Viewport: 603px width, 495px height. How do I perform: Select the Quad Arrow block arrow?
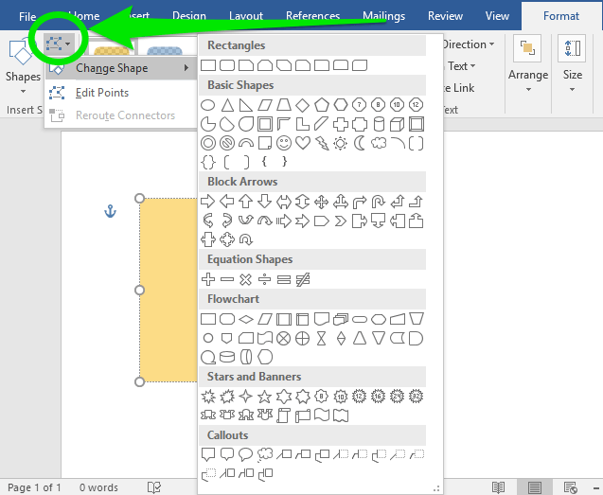coord(322,202)
